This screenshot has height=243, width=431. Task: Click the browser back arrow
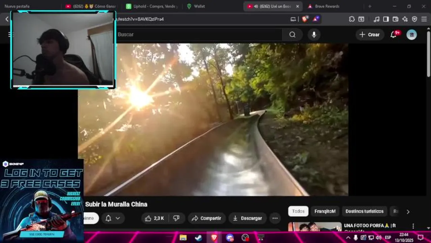[7, 19]
